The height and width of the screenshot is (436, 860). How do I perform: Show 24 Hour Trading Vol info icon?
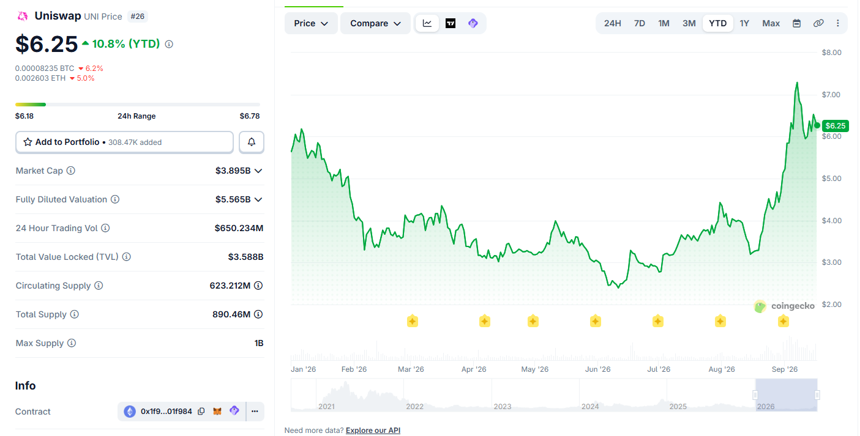click(105, 228)
